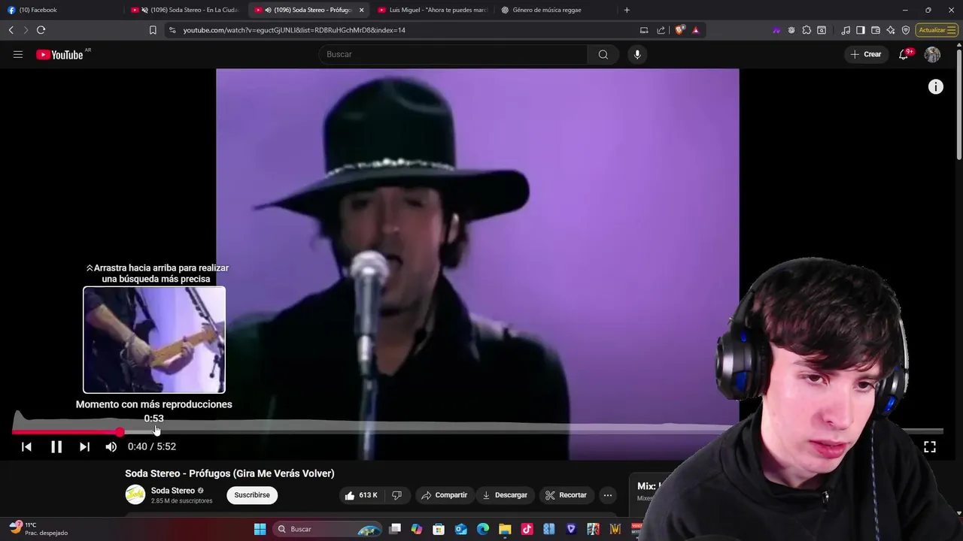Open the Soda Stereo channel avatar

[135, 494]
